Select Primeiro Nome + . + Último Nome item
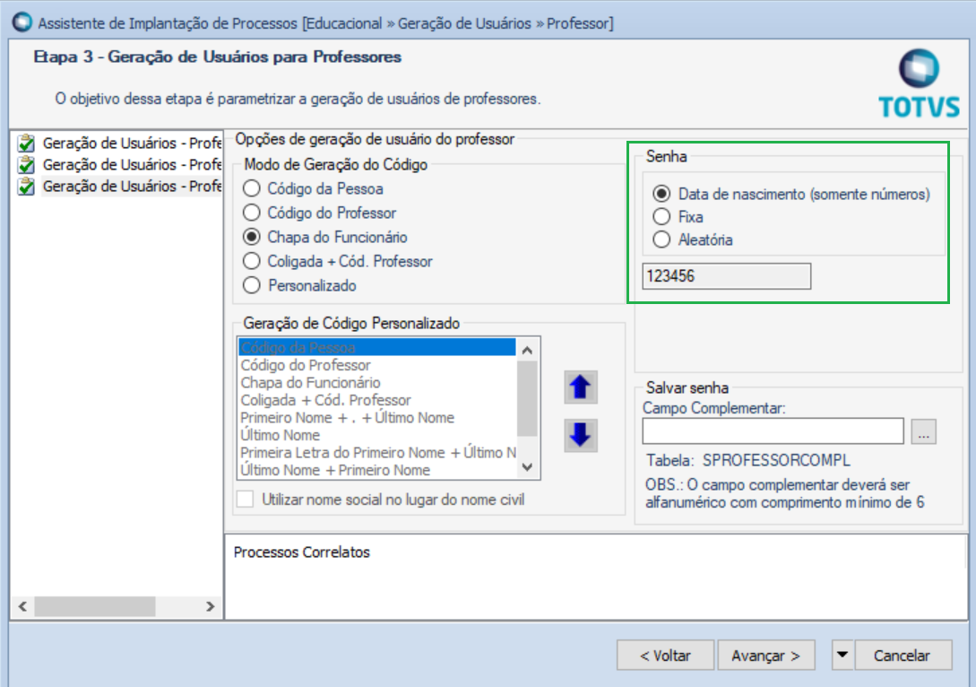Viewport: 976px width, 687px height. point(377,417)
